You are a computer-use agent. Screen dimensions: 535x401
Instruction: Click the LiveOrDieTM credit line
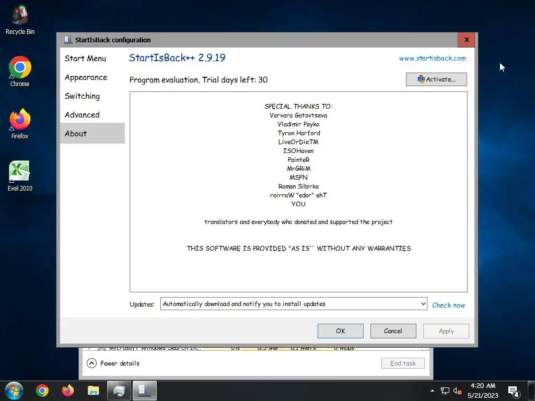[298, 142]
